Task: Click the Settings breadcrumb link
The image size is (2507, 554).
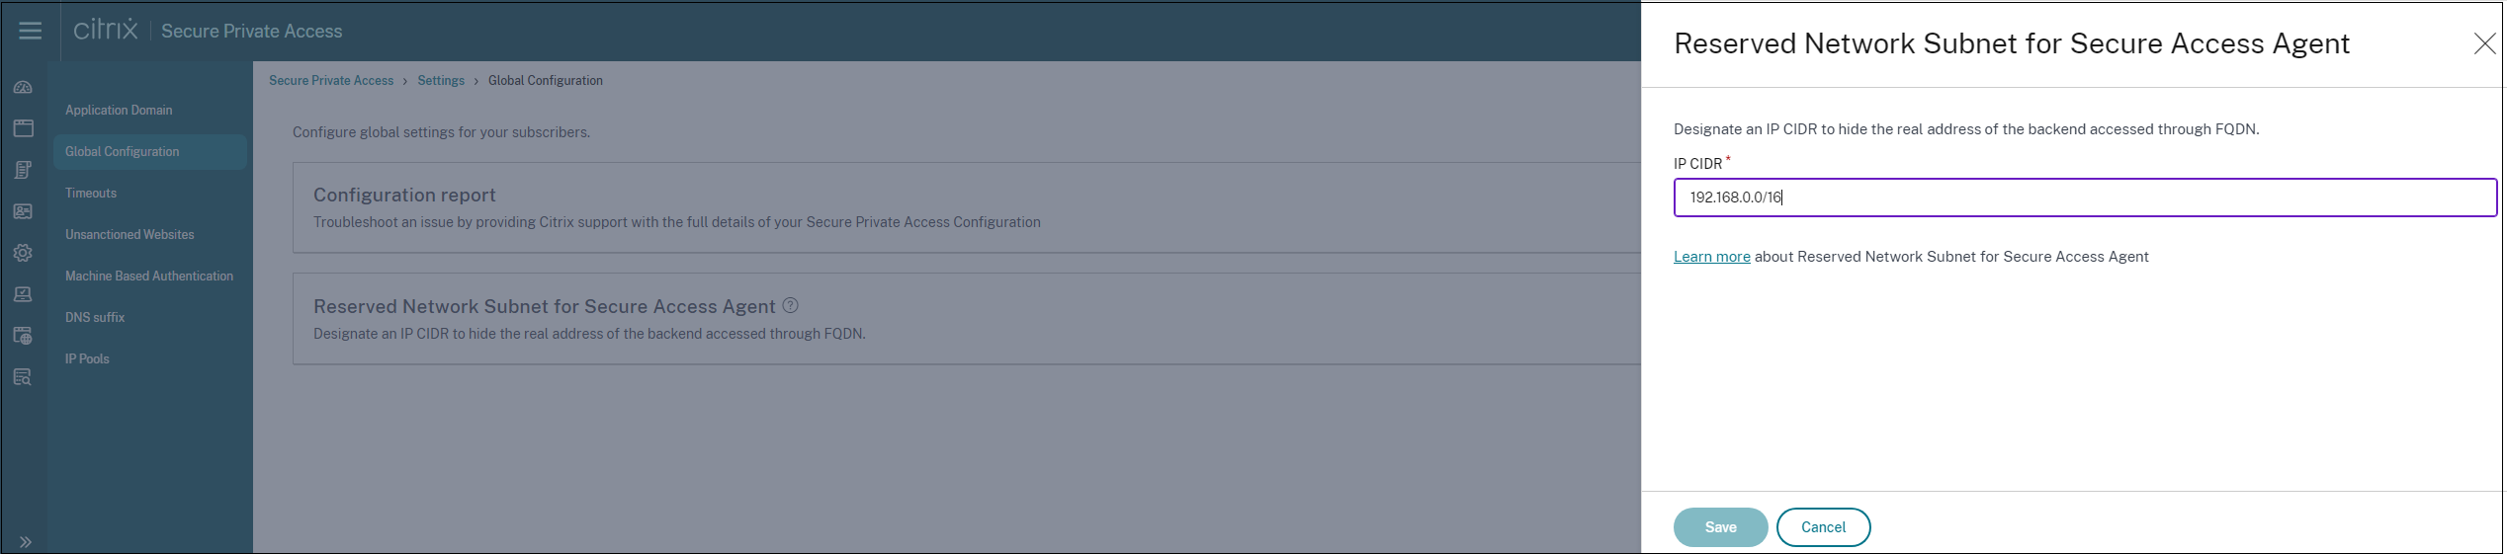Action: tap(441, 81)
